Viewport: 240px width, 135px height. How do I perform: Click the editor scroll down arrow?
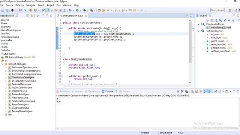(x=190, y=83)
